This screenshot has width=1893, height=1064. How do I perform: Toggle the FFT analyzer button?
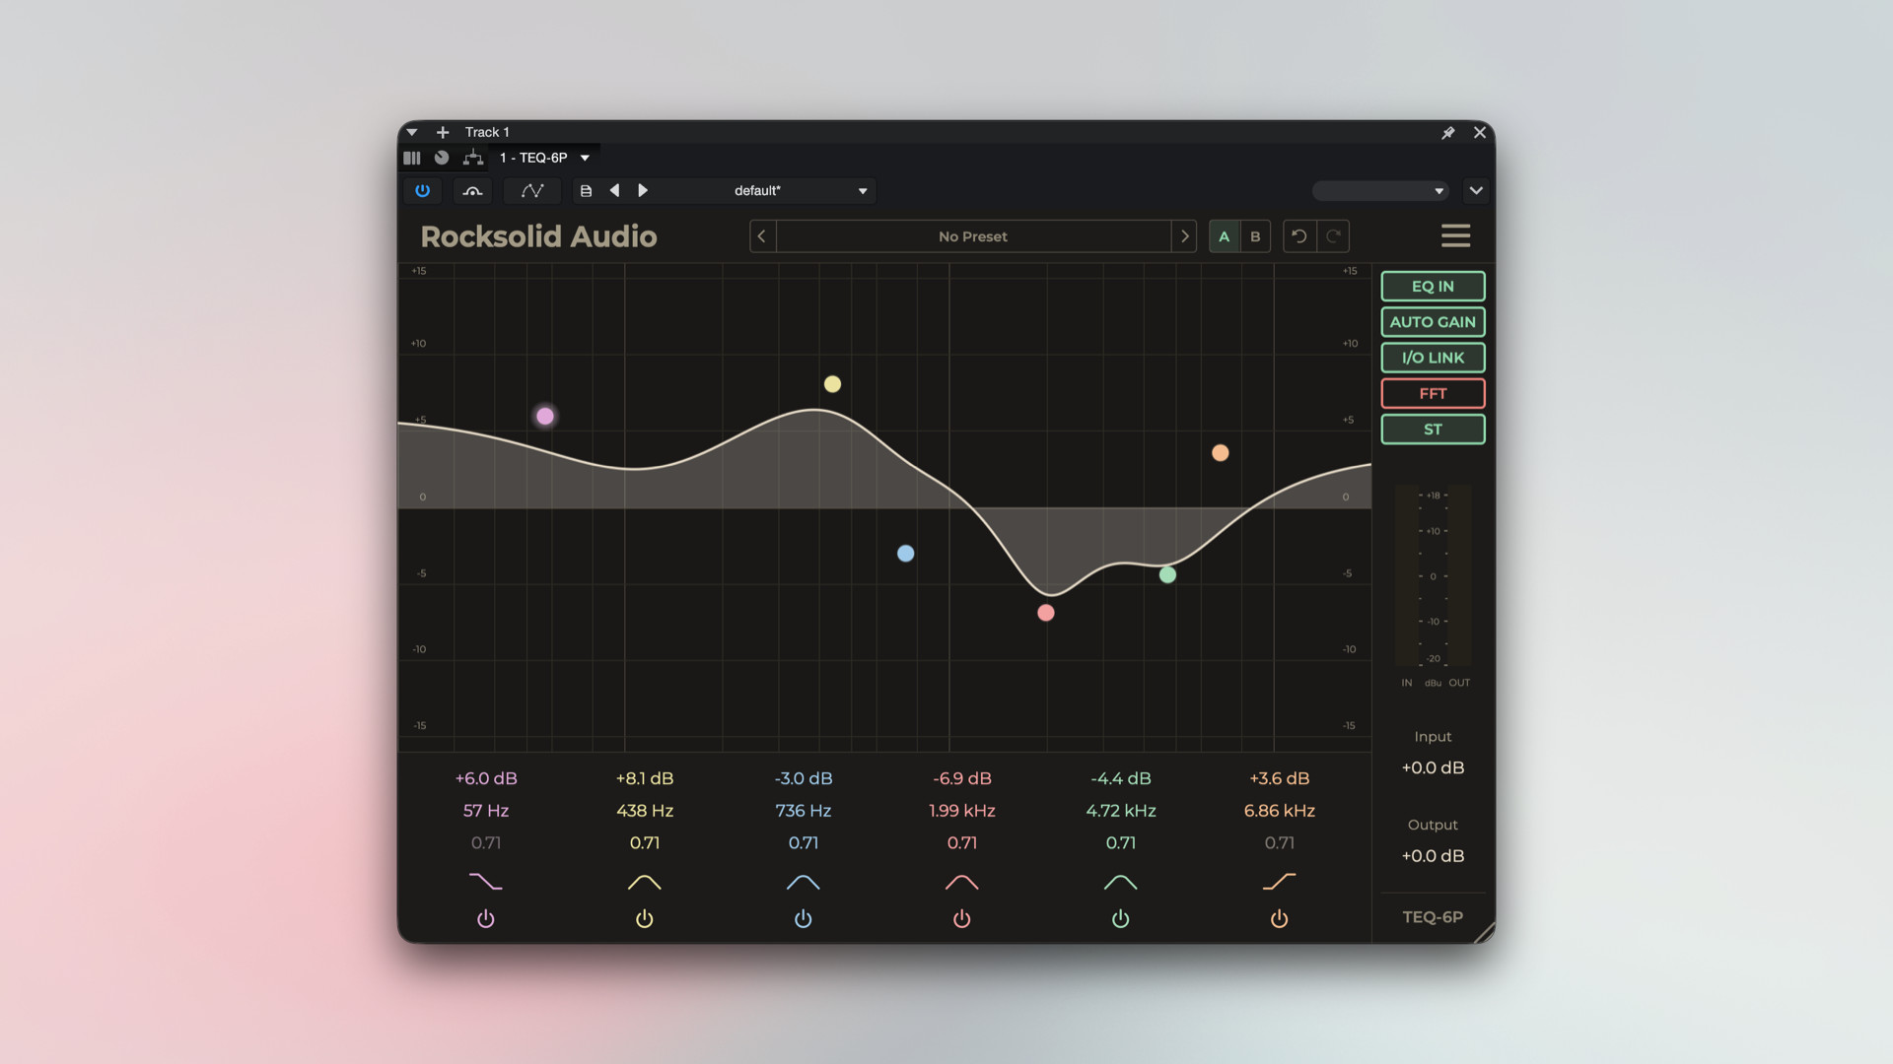[x=1433, y=393]
